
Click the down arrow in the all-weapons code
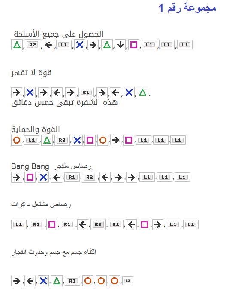pos(120,45)
